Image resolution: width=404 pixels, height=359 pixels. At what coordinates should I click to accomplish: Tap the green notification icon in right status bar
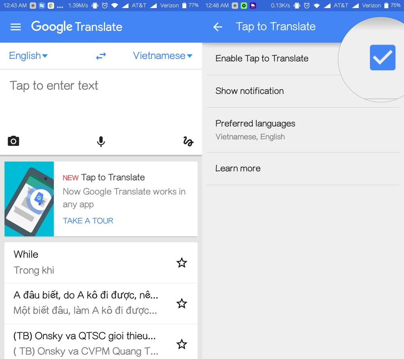[x=244, y=6]
